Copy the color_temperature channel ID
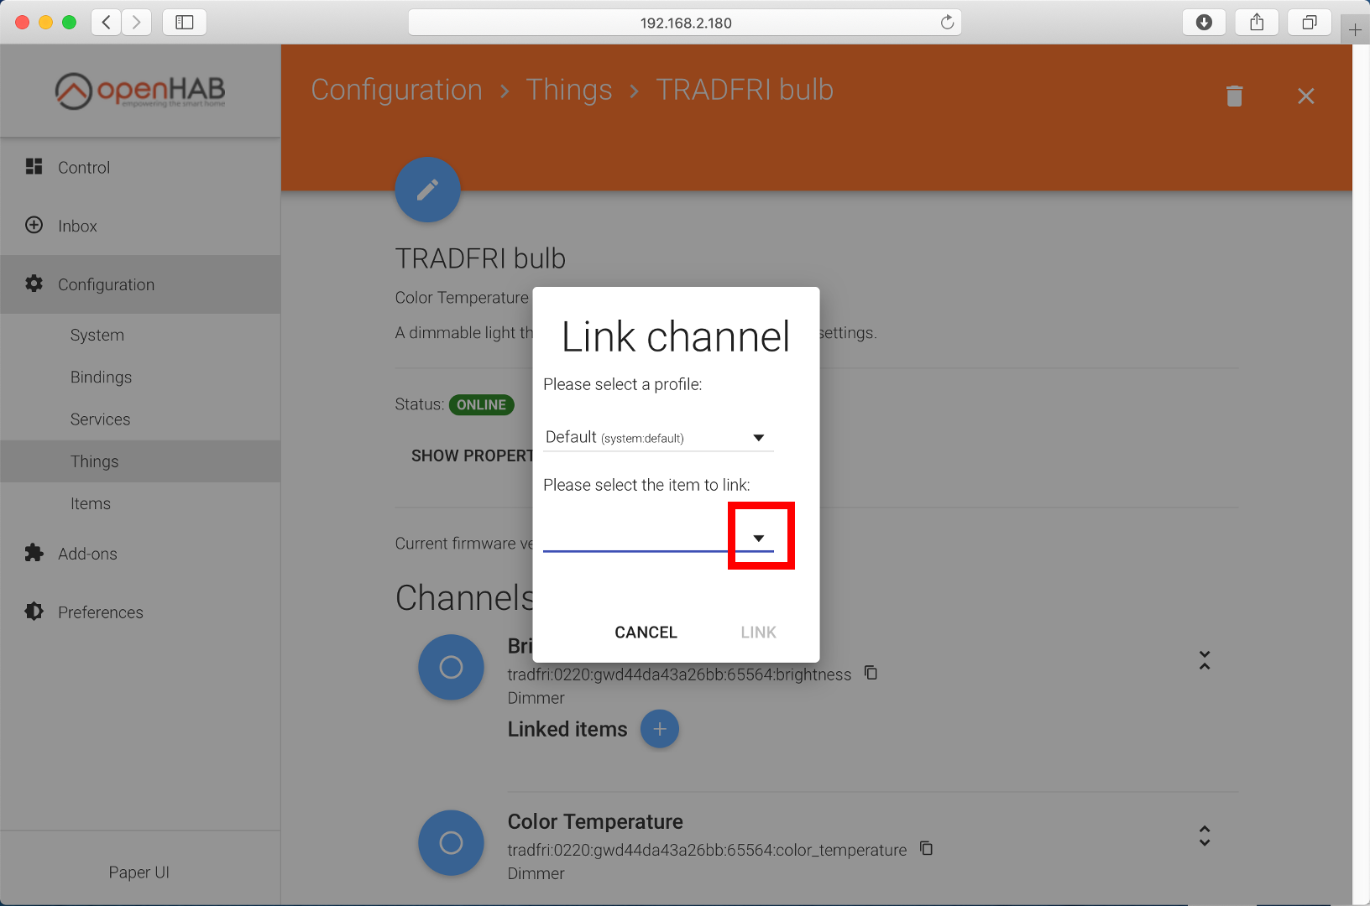1370x906 pixels. point(926,848)
